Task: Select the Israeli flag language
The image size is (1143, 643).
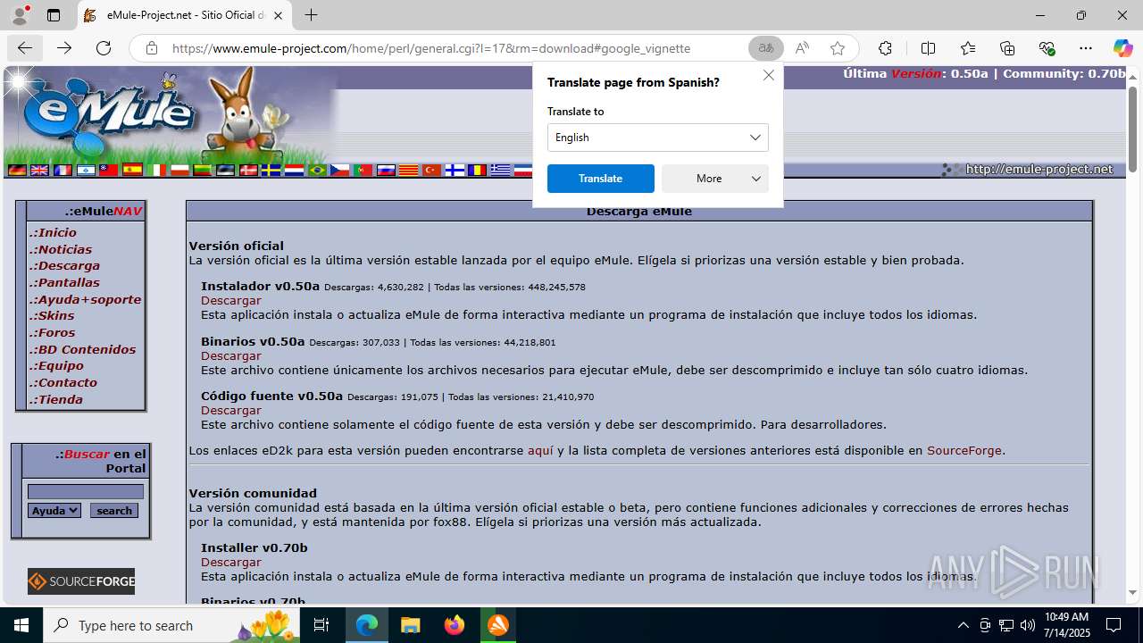Action: pyautogui.click(x=87, y=170)
